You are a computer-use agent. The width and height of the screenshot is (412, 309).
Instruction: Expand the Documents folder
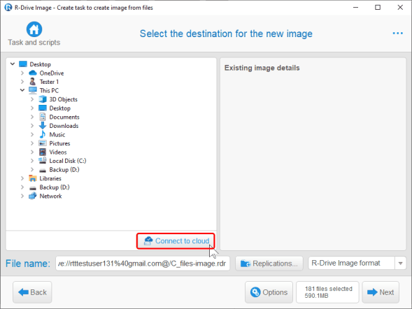[x=32, y=117]
